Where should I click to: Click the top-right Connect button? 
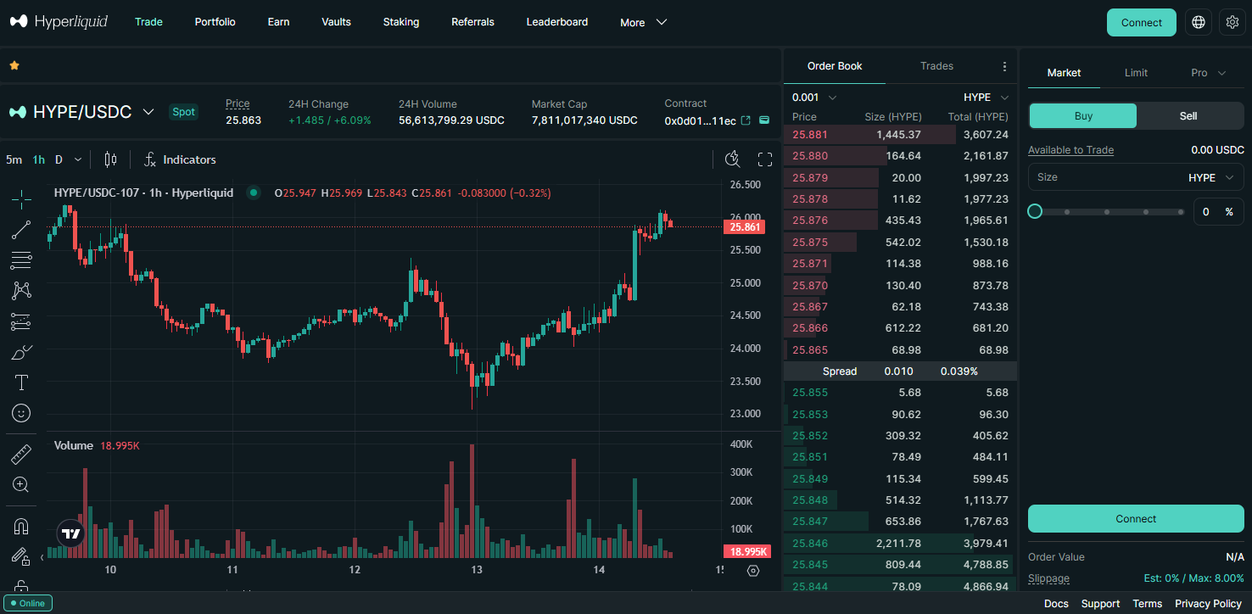pos(1141,23)
